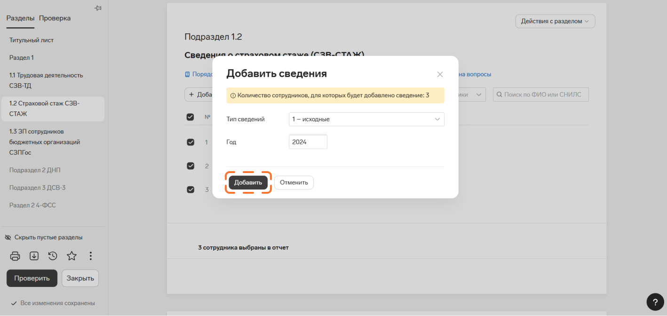The image size is (667, 316).
Task: Uncheck the checkbox for row 1
Action: pyautogui.click(x=191, y=142)
